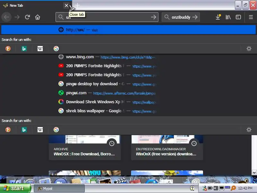Screen dimensions: 257x193
Task: Open the home page via house icon
Action: pos(38,17)
